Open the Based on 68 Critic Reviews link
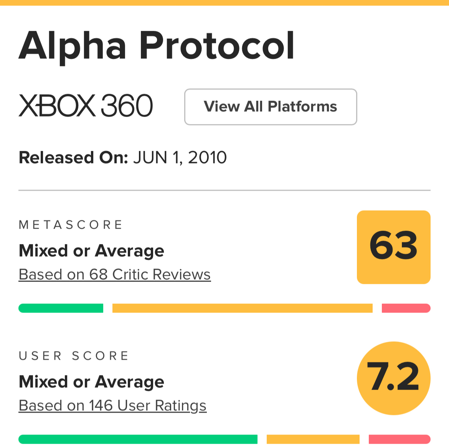 [x=114, y=275]
